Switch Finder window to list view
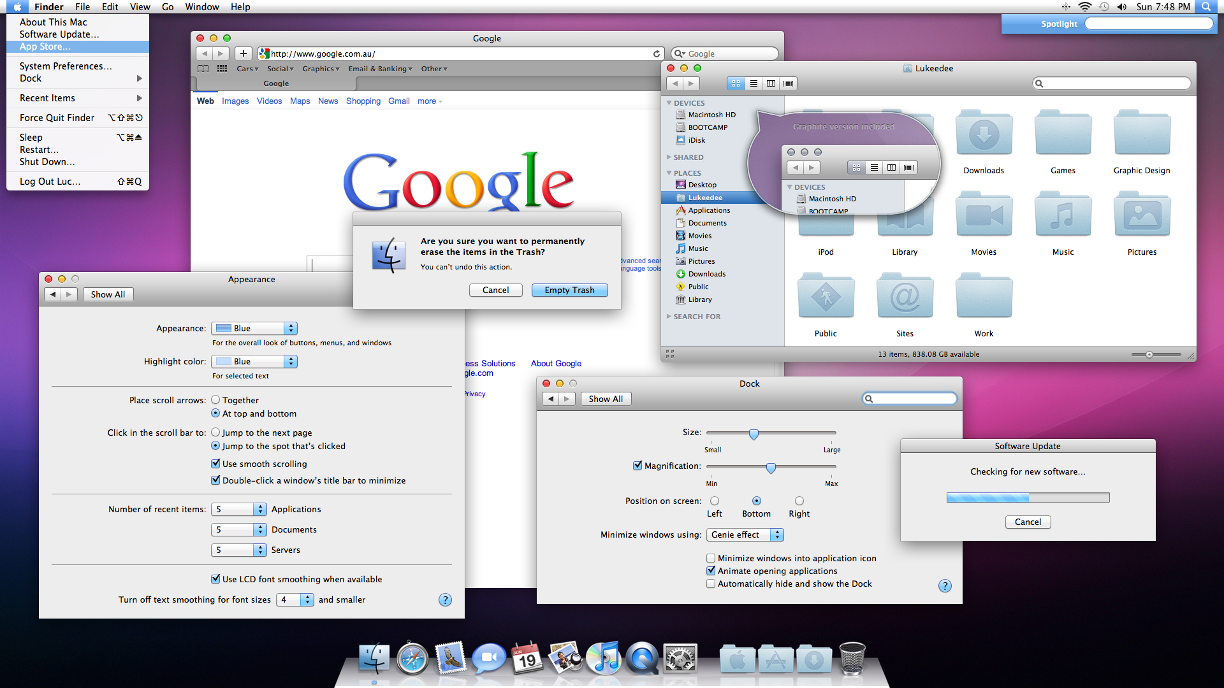The image size is (1224, 688). [754, 83]
